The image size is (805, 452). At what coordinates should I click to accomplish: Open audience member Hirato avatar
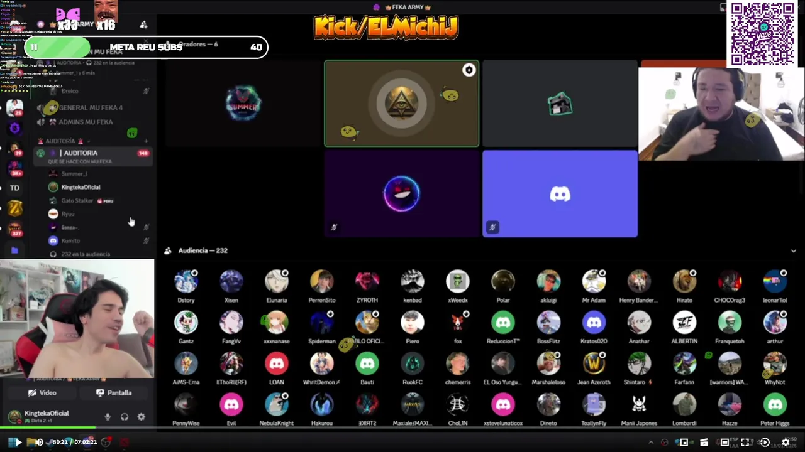click(x=684, y=282)
